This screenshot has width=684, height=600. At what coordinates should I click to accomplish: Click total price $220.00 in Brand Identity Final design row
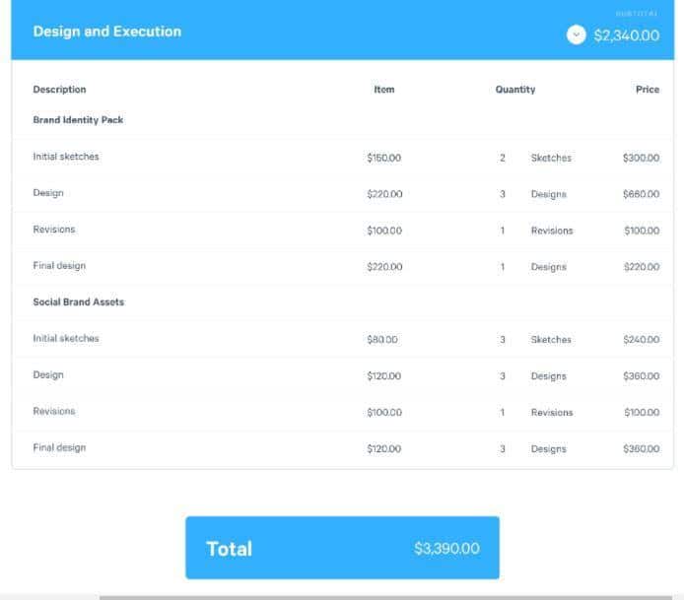[x=642, y=267]
